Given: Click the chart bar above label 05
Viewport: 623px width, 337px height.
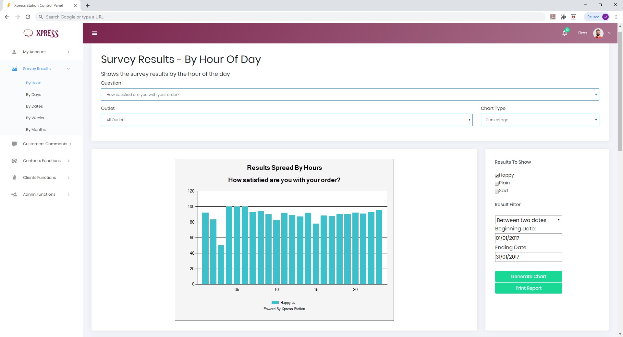Looking at the screenshot, I should pyautogui.click(x=237, y=245).
